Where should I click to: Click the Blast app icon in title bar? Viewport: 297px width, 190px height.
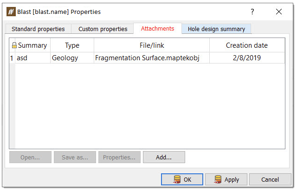pos(11,12)
